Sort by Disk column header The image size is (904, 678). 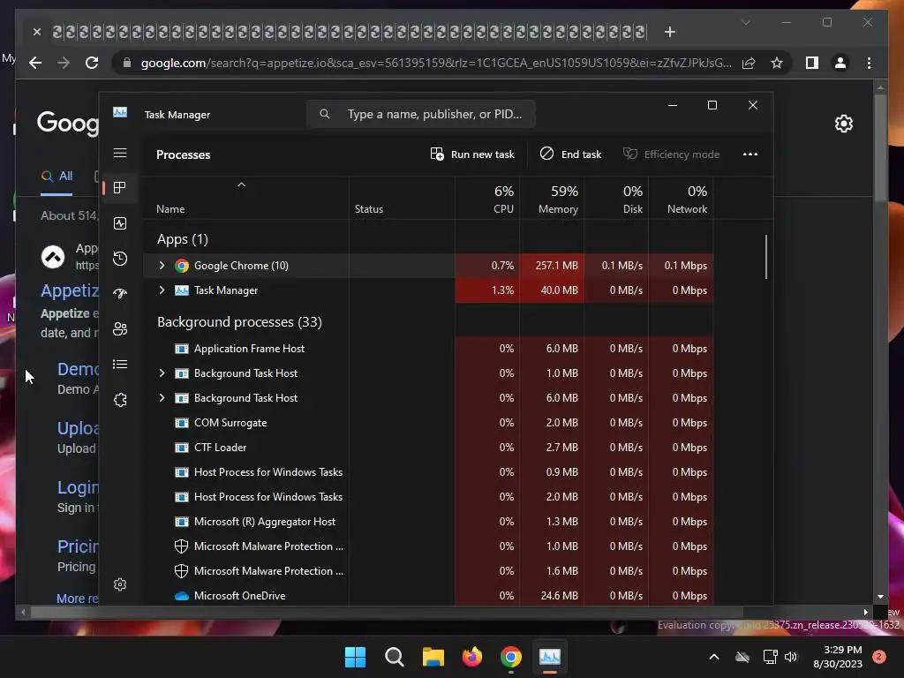click(616, 199)
